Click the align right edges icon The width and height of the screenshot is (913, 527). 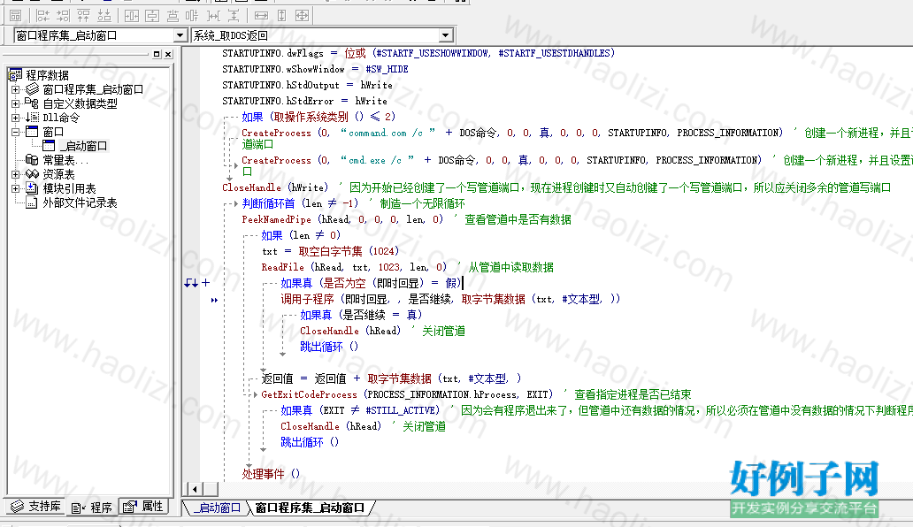(x=63, y=16)
